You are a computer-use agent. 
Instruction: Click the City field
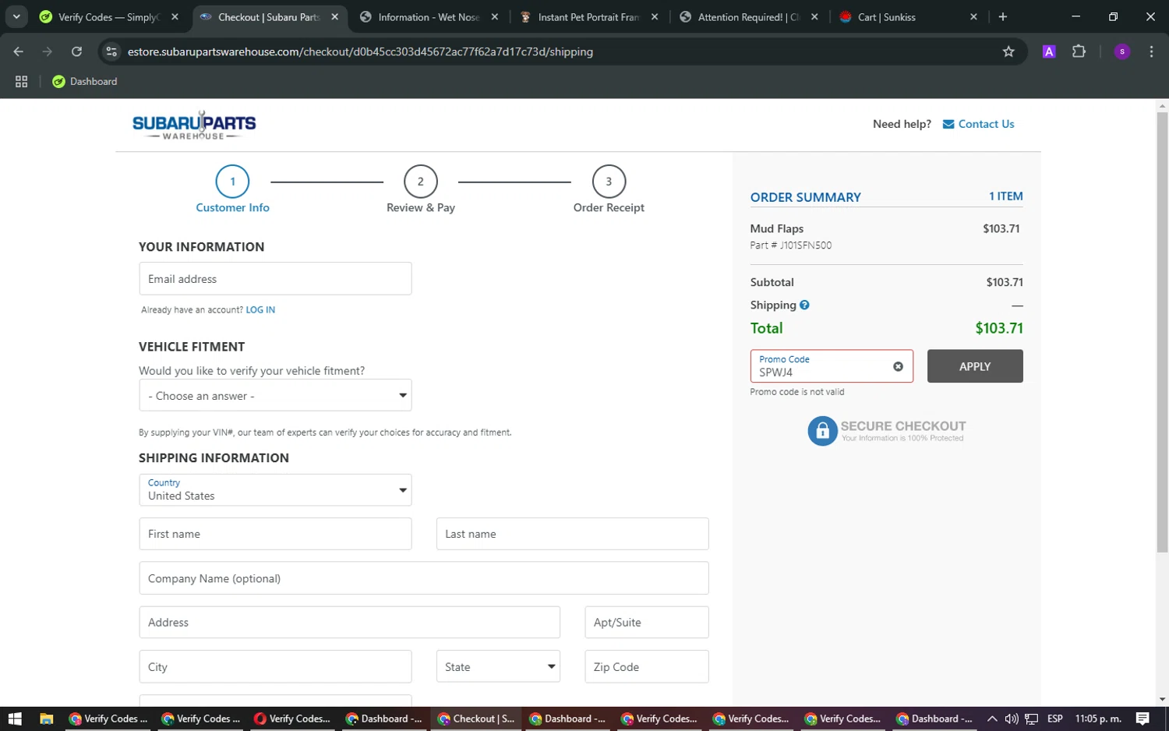tap(275, 666)
